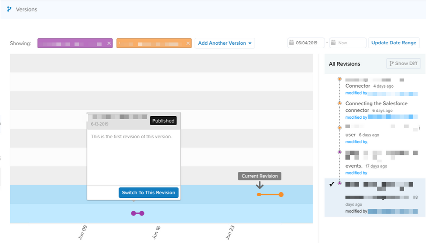426x243 pixels.
Task: Click the Show Diff button
Action: 403,63
